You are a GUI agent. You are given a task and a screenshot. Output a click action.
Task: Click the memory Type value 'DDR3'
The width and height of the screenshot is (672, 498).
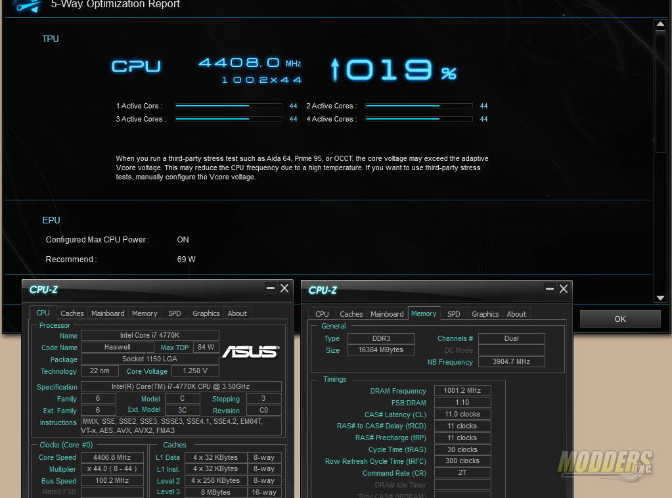(380, 338)
